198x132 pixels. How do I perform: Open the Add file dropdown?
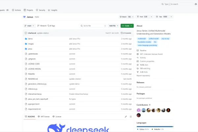click(x=114, y=26)
